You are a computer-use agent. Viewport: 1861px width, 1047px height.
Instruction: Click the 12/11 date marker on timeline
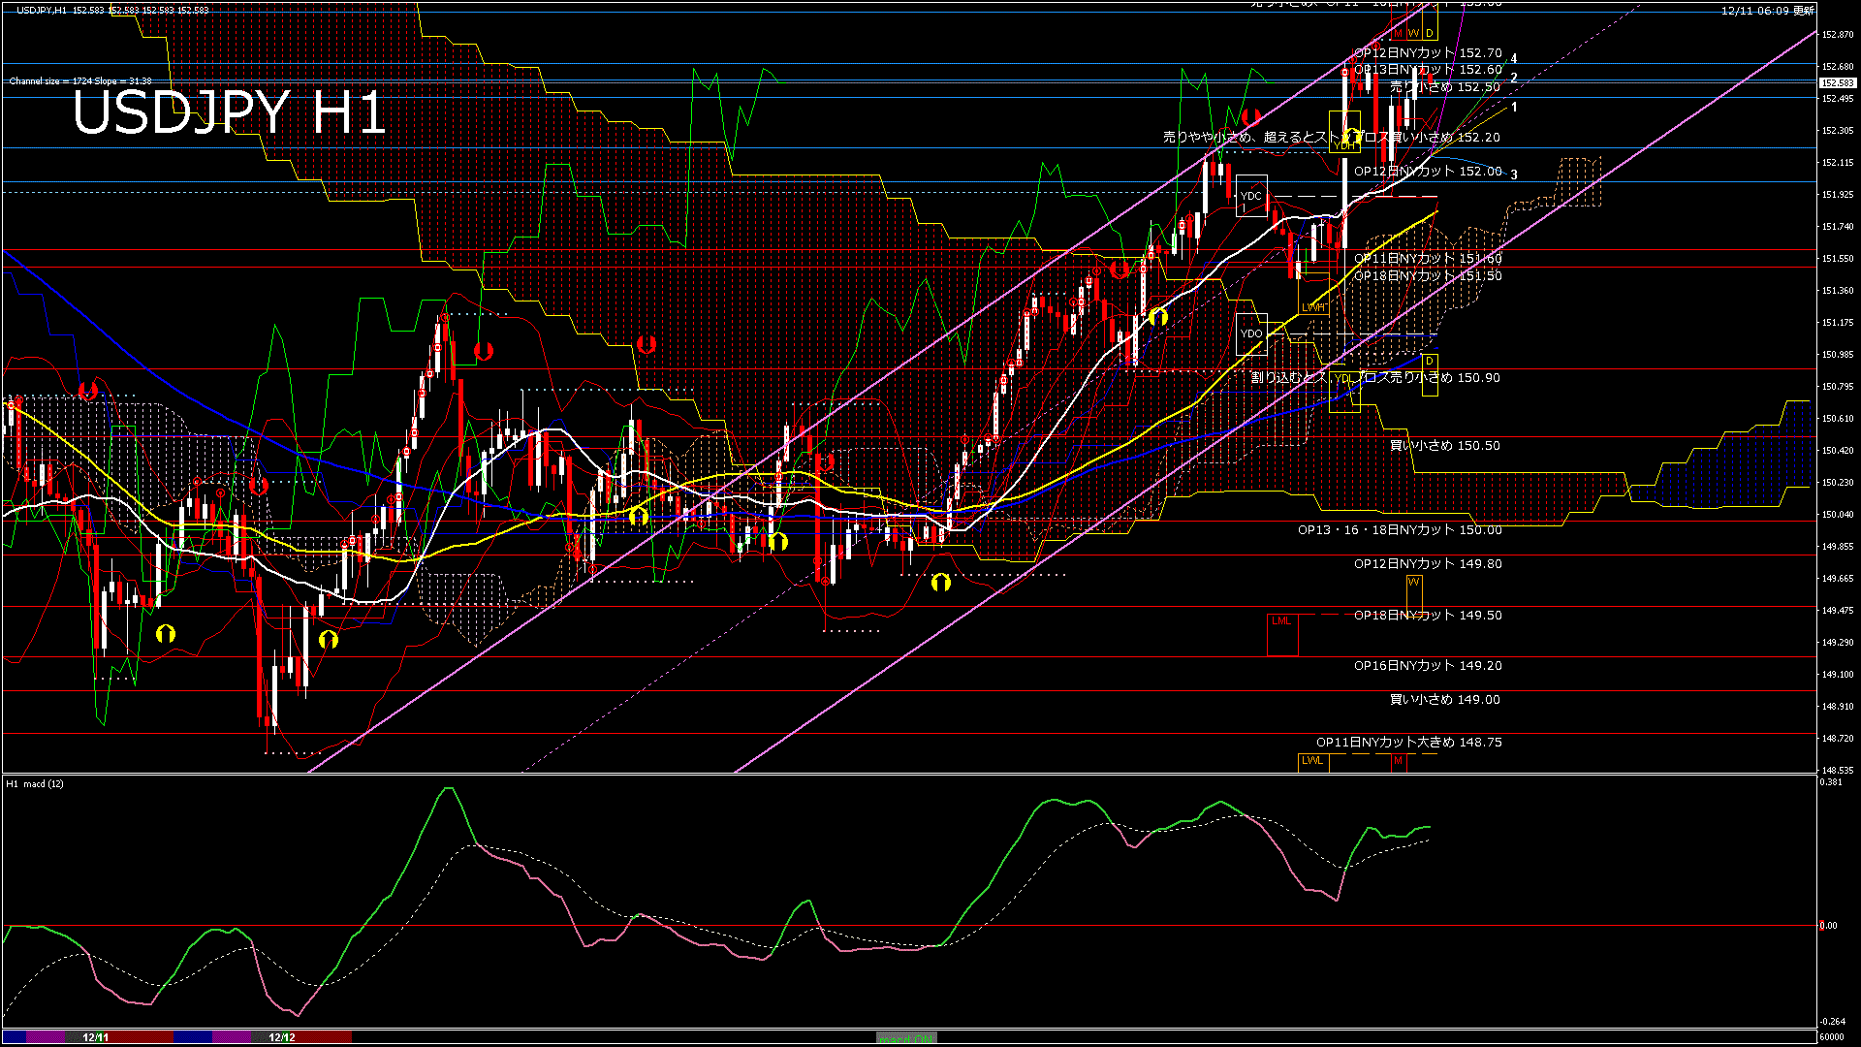point(95,1037)
